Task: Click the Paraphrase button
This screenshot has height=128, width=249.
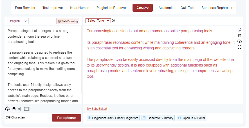Action: (x=66, y=118)
